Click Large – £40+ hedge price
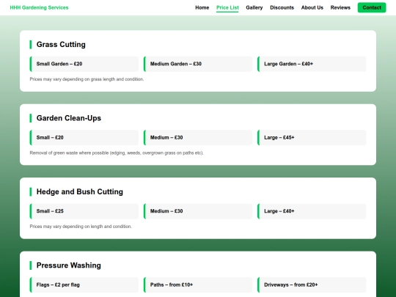 point(312,211)
